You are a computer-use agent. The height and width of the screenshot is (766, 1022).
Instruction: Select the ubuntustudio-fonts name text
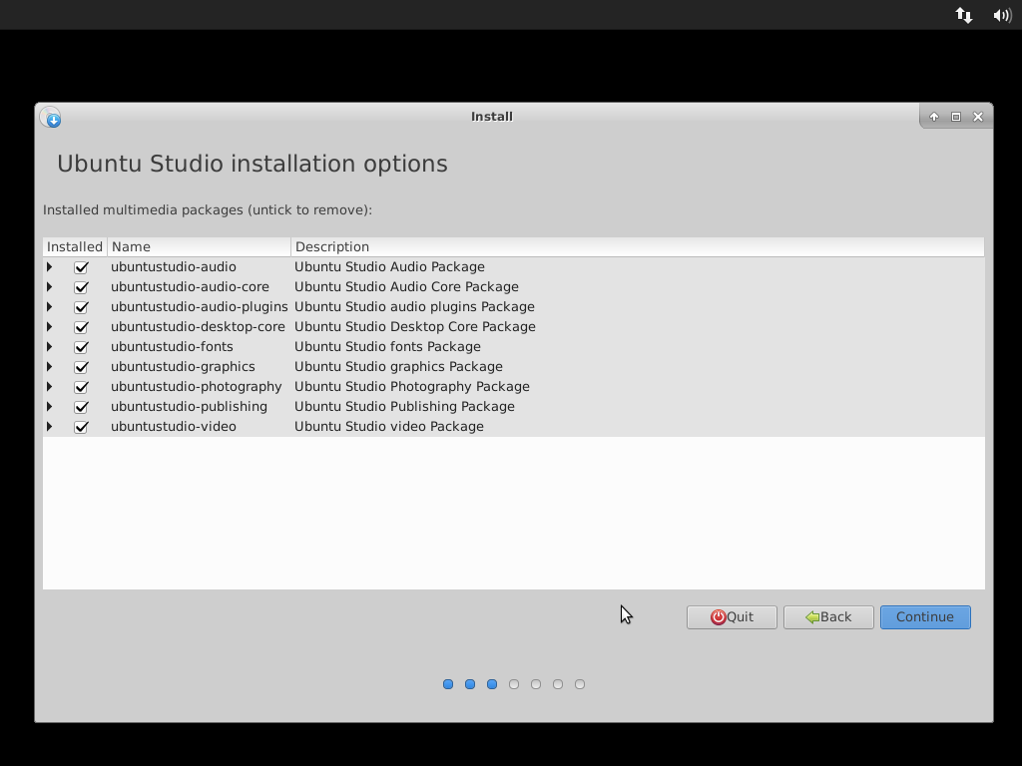(172, 346)
